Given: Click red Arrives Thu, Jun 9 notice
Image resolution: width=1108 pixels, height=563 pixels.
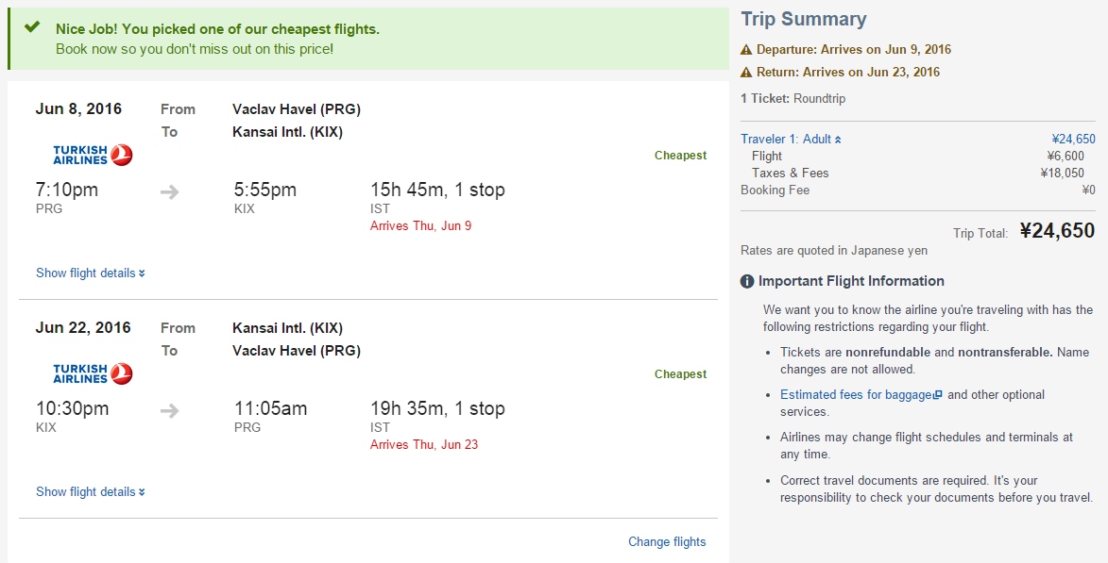Looking at the screenshot, I should point(421,225).
